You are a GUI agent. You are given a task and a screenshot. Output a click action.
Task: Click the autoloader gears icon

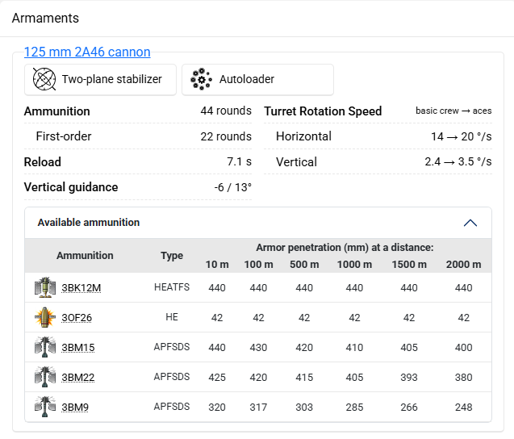coord(201,80)
